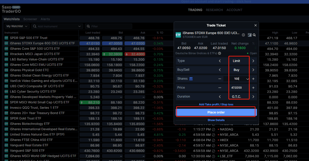Open the My Watchlist dropdown

(17, 26)
